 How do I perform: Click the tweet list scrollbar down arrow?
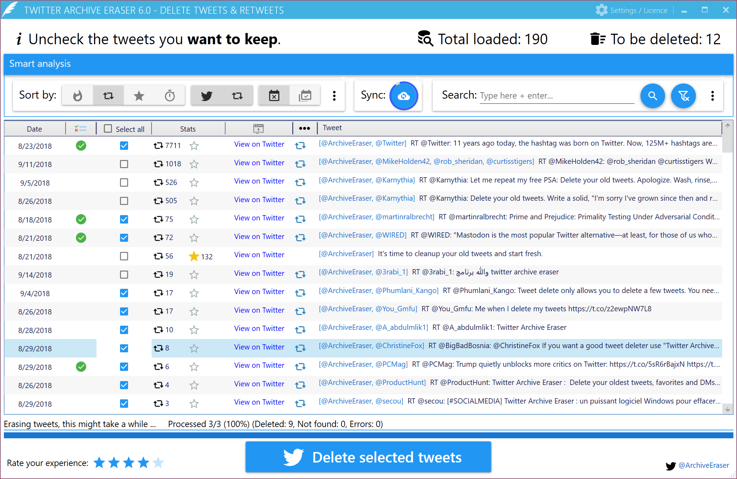click(x=728, y=409)
